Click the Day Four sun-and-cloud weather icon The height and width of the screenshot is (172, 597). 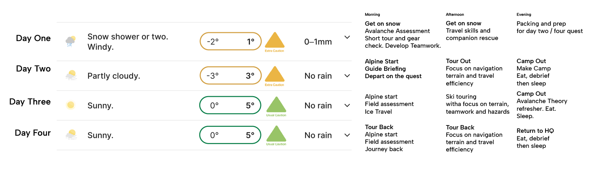pyautogui.click(x=71, y=135)
